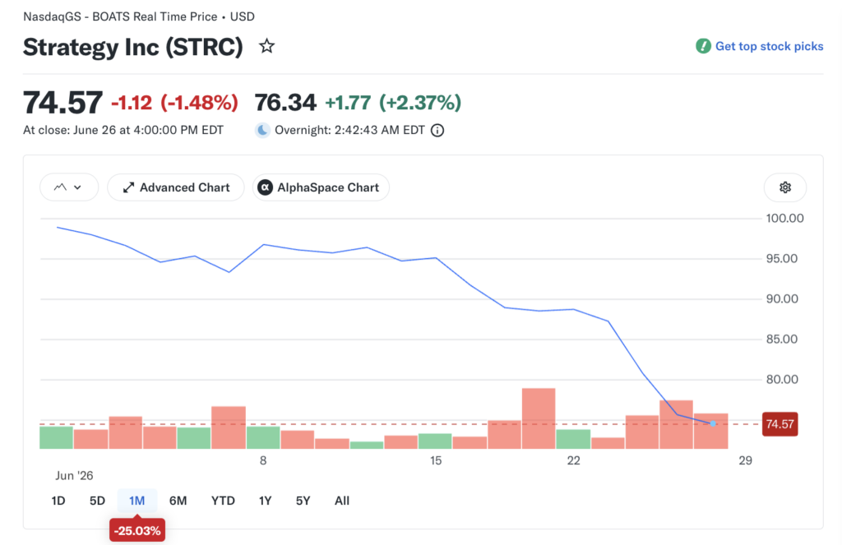Viewport: 842px width, 545px height.
Task: Click the -25.03% monthly change badge
Action: pos(137,530)
